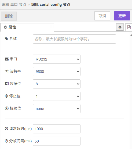Click the 取消 button
Screen dimensions: 132x149
point(102,16)
